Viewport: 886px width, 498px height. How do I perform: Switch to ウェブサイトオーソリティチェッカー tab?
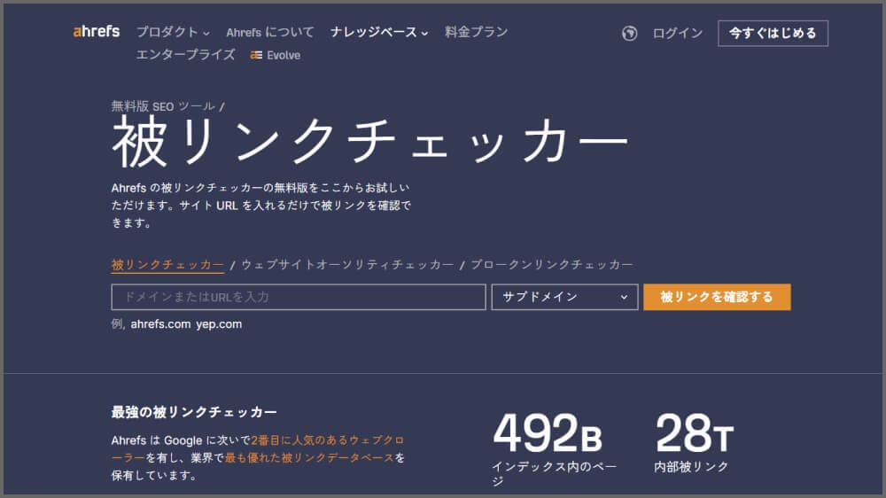(347, 265)
